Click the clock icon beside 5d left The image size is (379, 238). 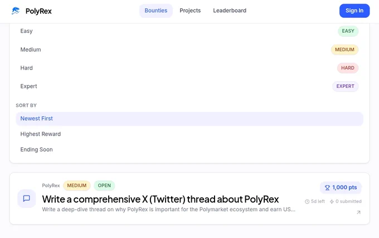307,202
